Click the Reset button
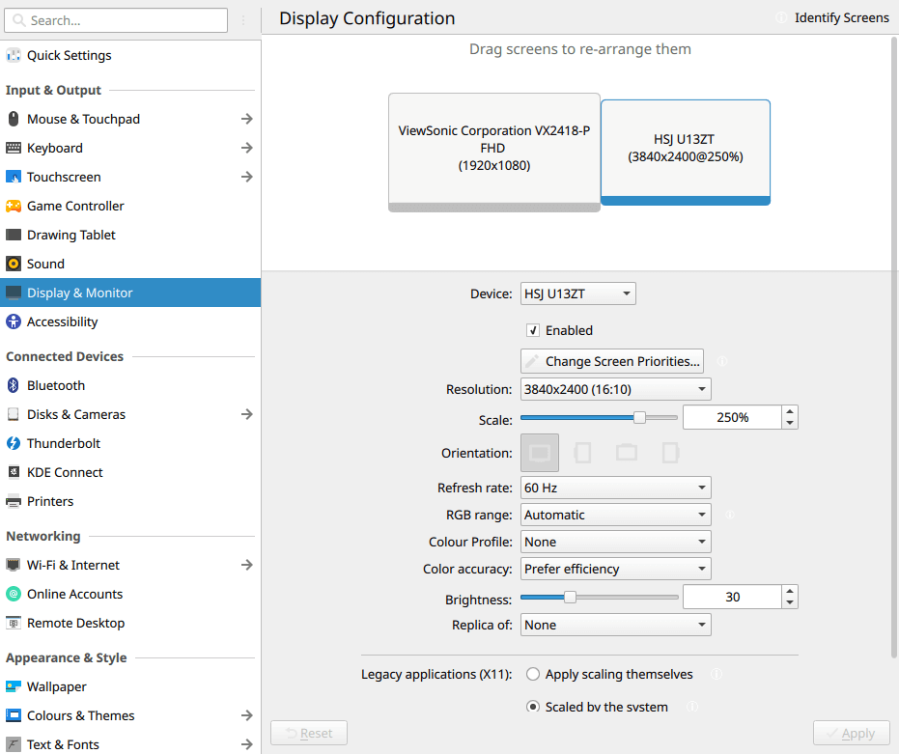Screen dimensions: 899x754 pyautogui.click(x=308, y=733)
